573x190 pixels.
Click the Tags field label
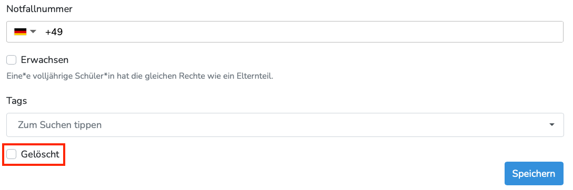(x=16, y=101)
